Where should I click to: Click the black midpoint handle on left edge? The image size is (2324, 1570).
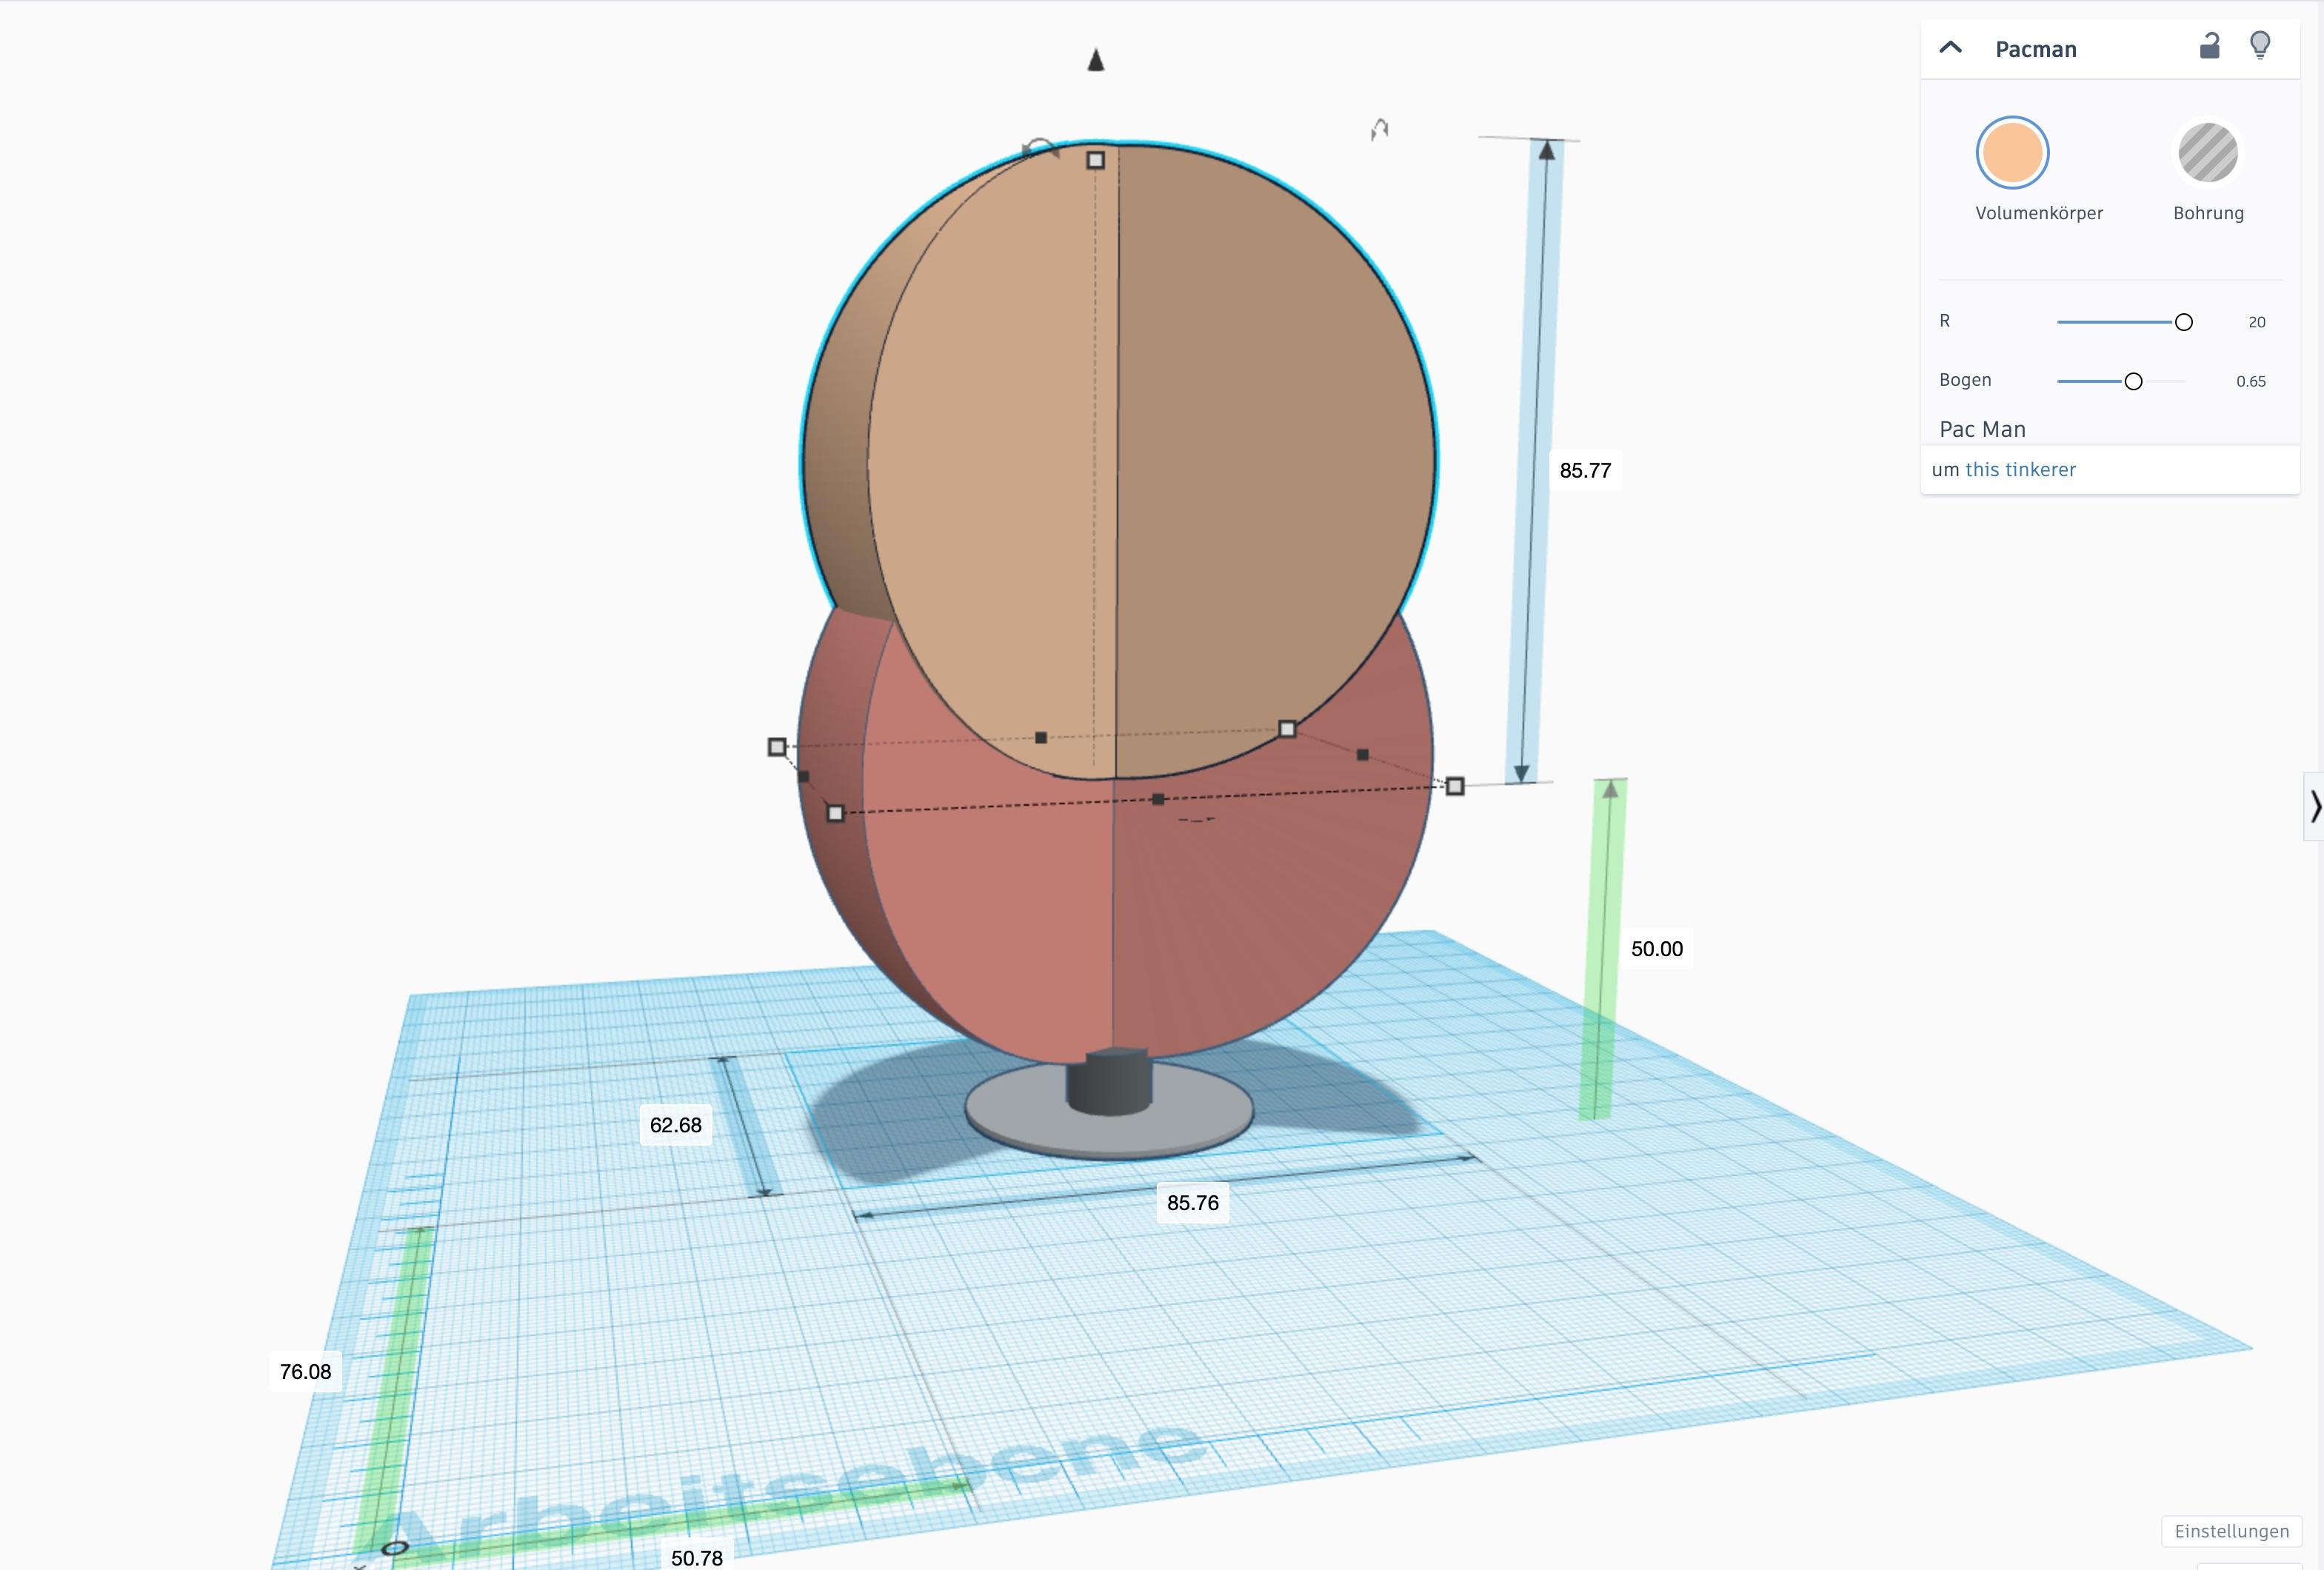point(804,777)
